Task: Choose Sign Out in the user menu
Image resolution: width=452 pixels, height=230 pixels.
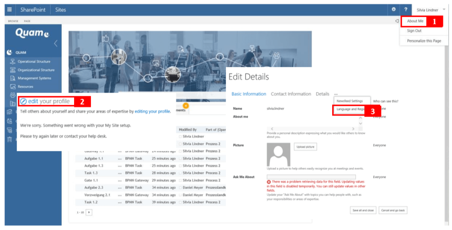Action: [x=414, y=31]
